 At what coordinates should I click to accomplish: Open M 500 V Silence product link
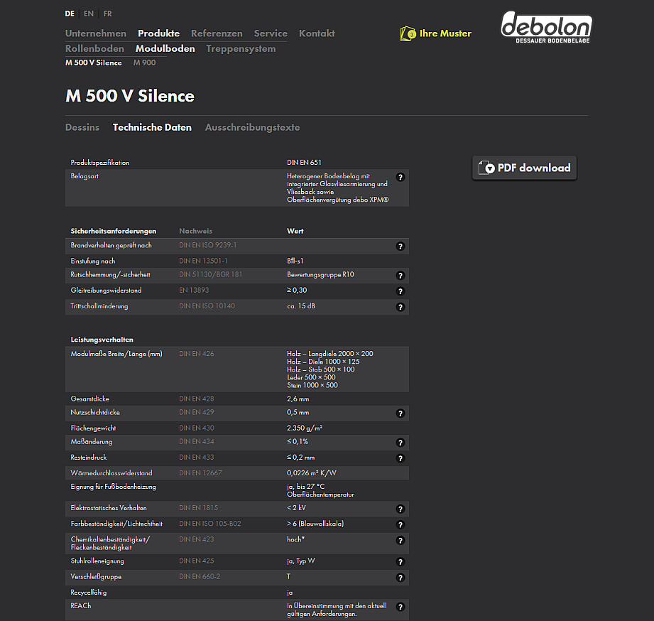(x=94, y=63)
